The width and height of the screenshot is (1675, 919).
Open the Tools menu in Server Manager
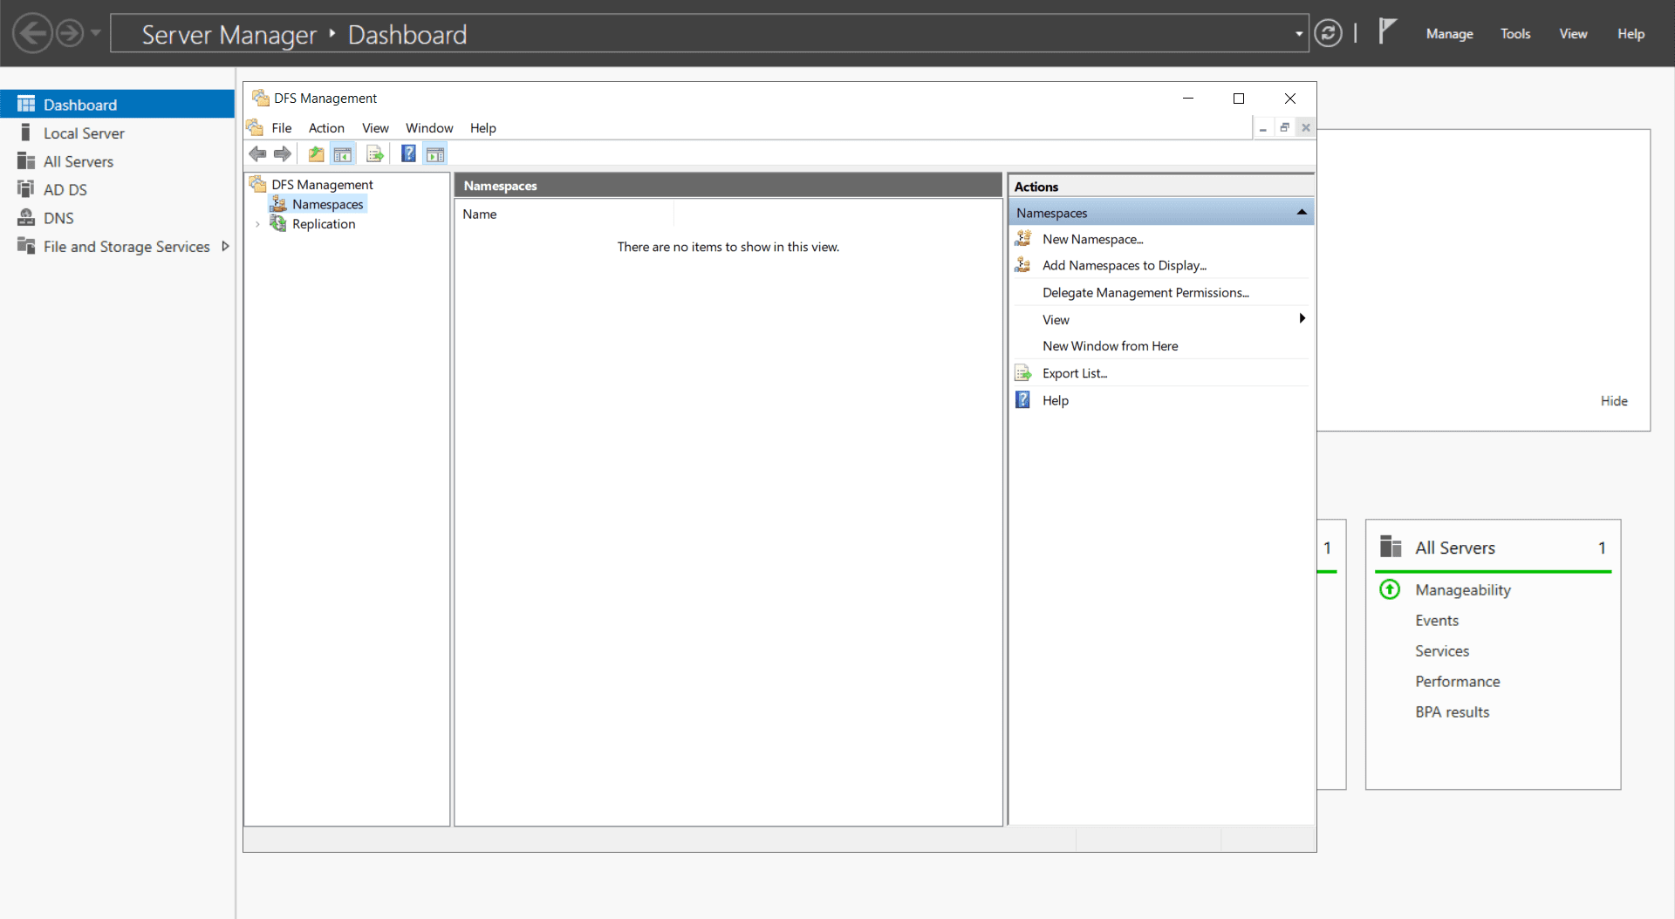(1515, 34)
